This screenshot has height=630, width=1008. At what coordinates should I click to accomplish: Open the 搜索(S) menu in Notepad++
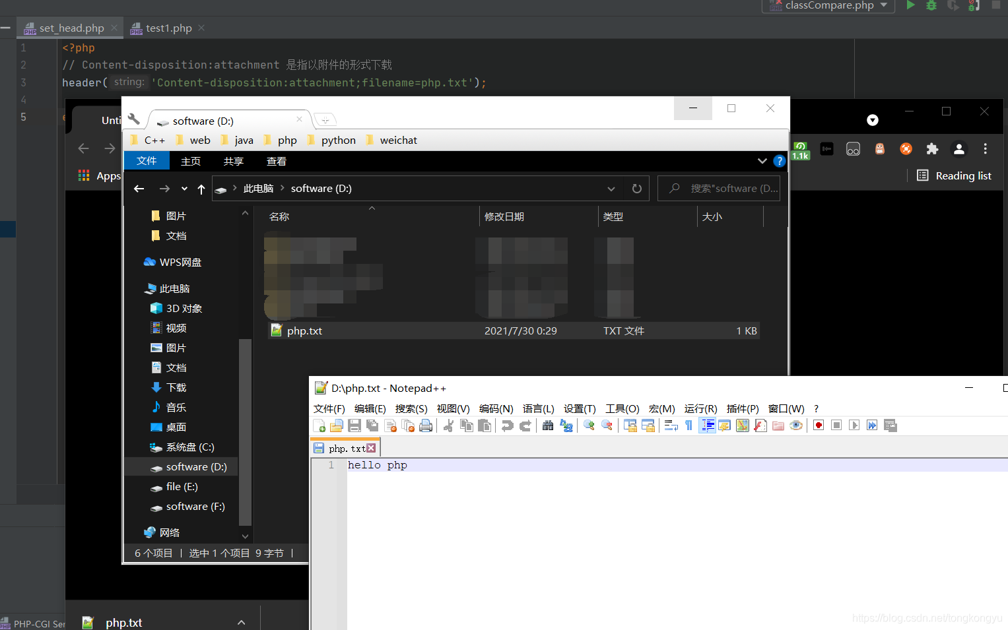tap(411, 409)
